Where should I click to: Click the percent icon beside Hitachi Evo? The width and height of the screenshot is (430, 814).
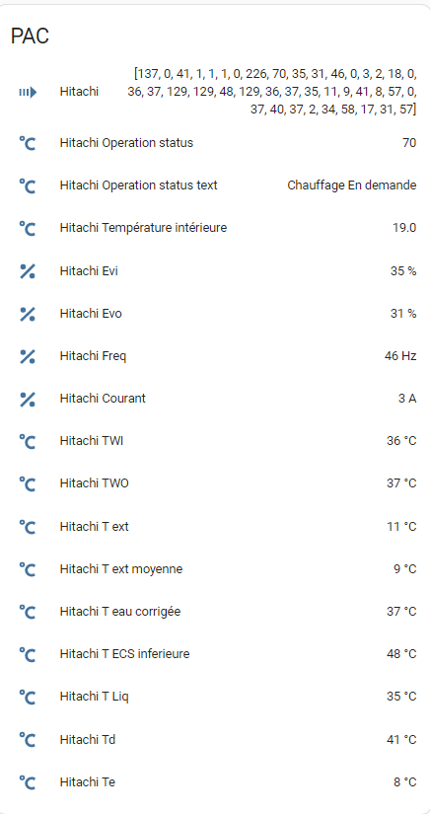click(x=28, y=314)
